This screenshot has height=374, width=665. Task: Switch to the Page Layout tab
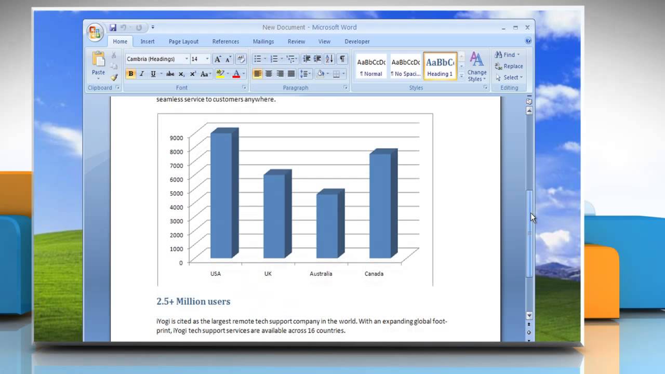pyautogui.click(x=183, y=42)
